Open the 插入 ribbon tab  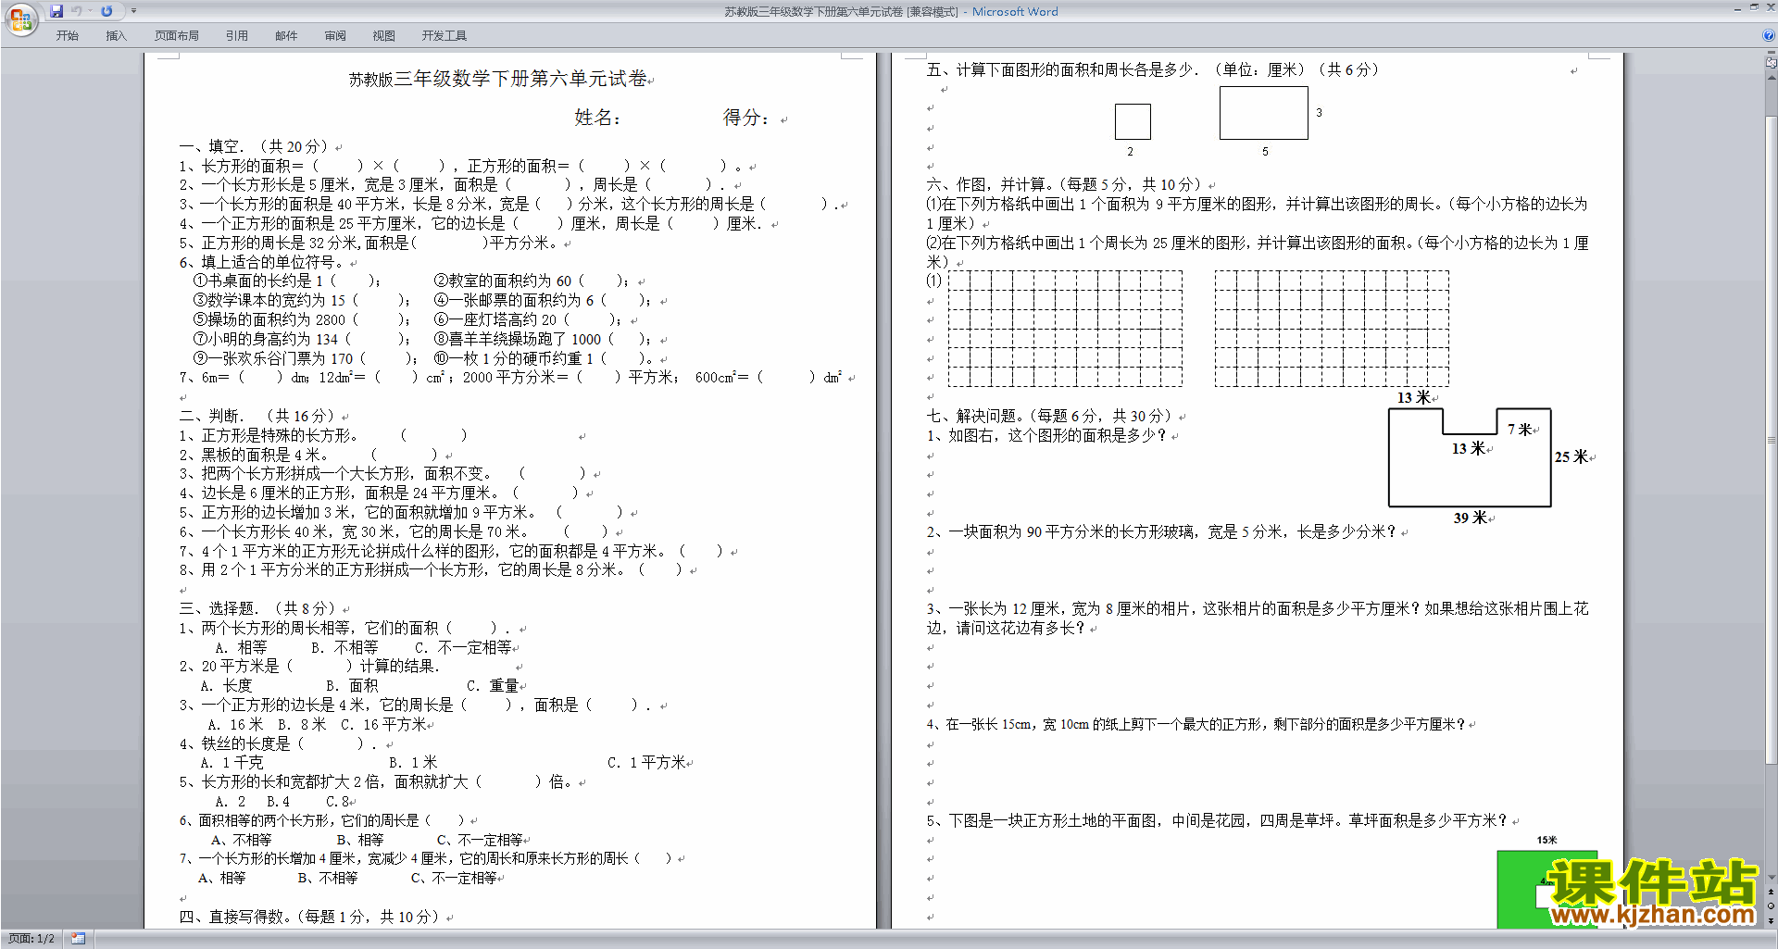pos(116,36)
